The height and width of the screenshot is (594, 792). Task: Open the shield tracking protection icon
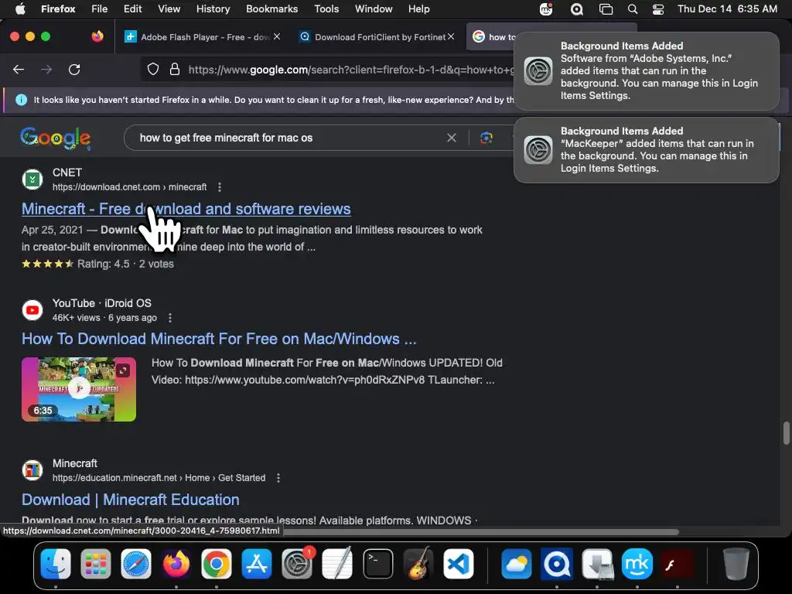pyautogui.click(x=153, y=69)
